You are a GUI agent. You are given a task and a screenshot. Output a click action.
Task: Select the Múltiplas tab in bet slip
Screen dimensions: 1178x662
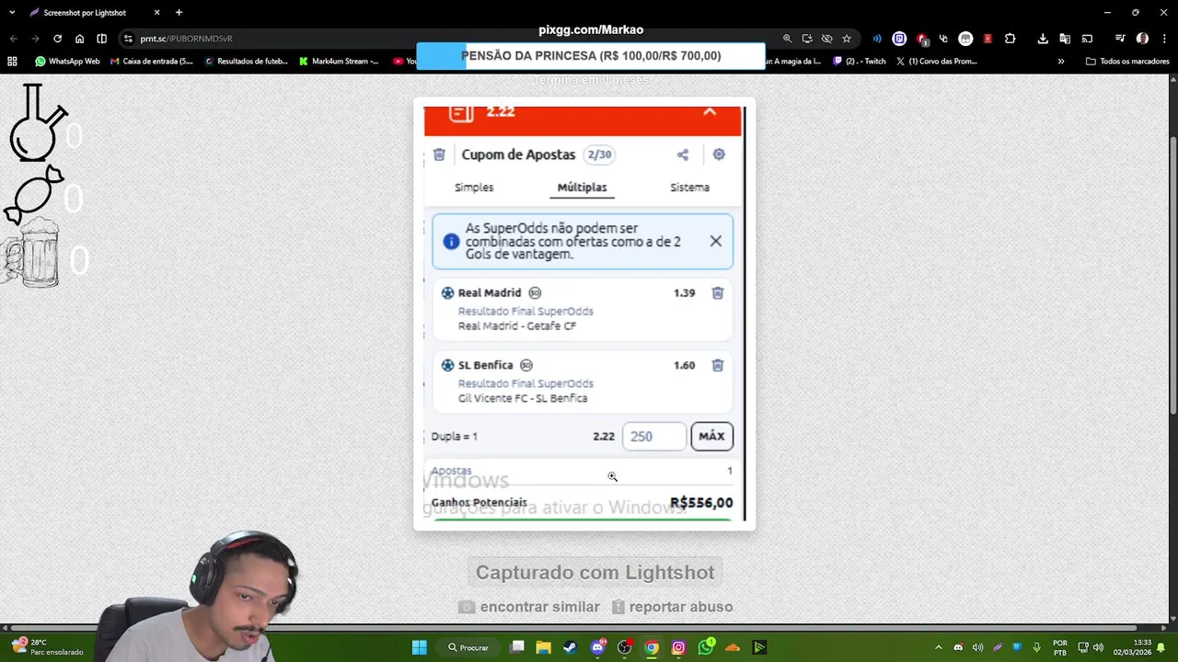click(x=582, y=188)
